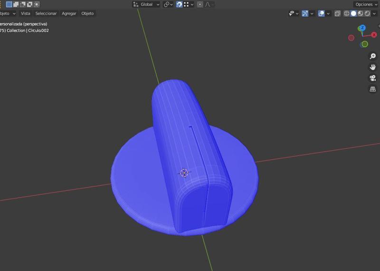Select the solid shading mode button
Viewport: 380px width, 271px height.
(353, 14)
